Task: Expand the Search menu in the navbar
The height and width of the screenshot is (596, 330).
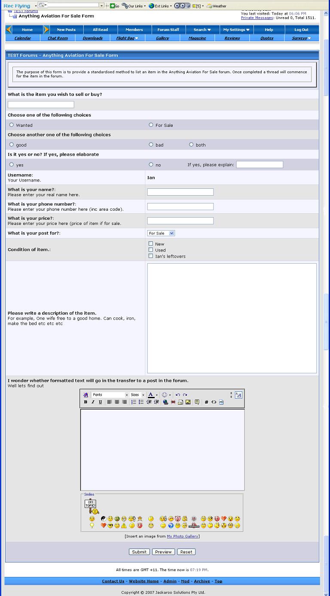Action: pos(202,30)
